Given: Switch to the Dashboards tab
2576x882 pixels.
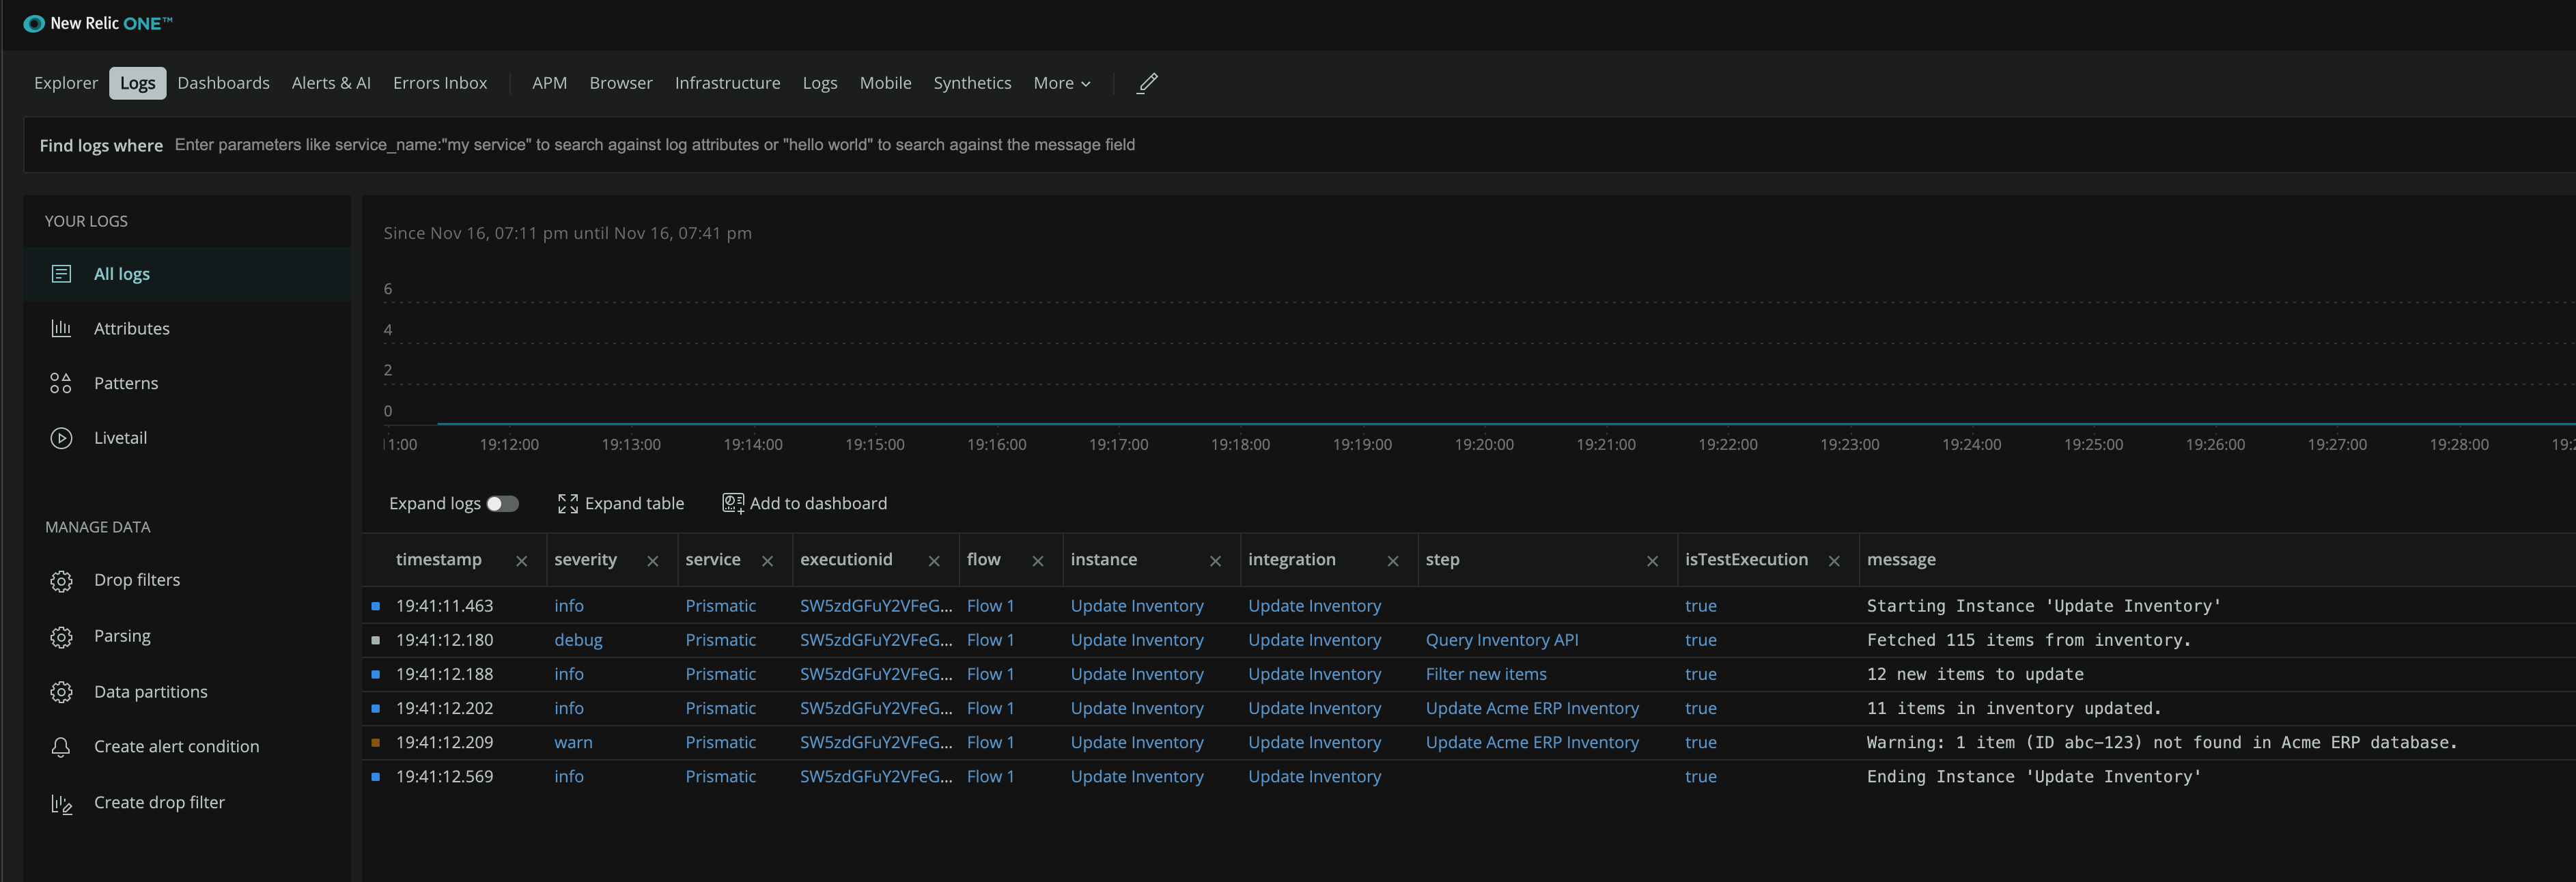Looking at the screenshot, I should click(x=223, y=83).
